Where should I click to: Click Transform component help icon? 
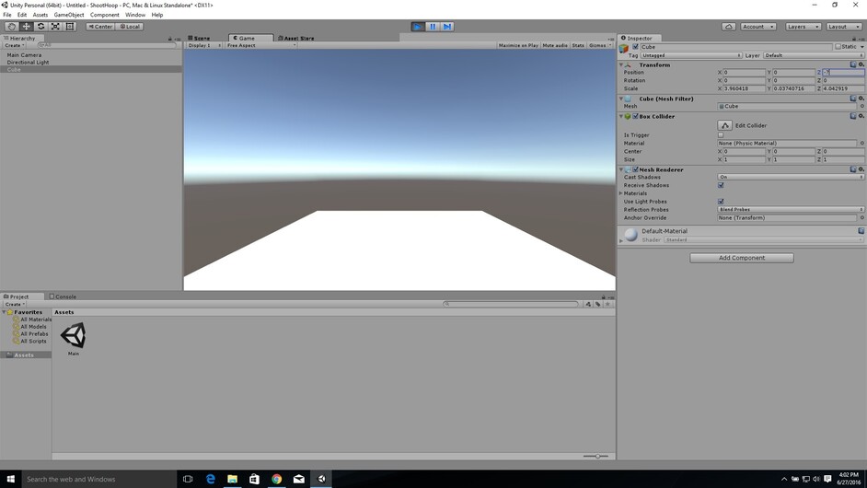click(853, 64)
